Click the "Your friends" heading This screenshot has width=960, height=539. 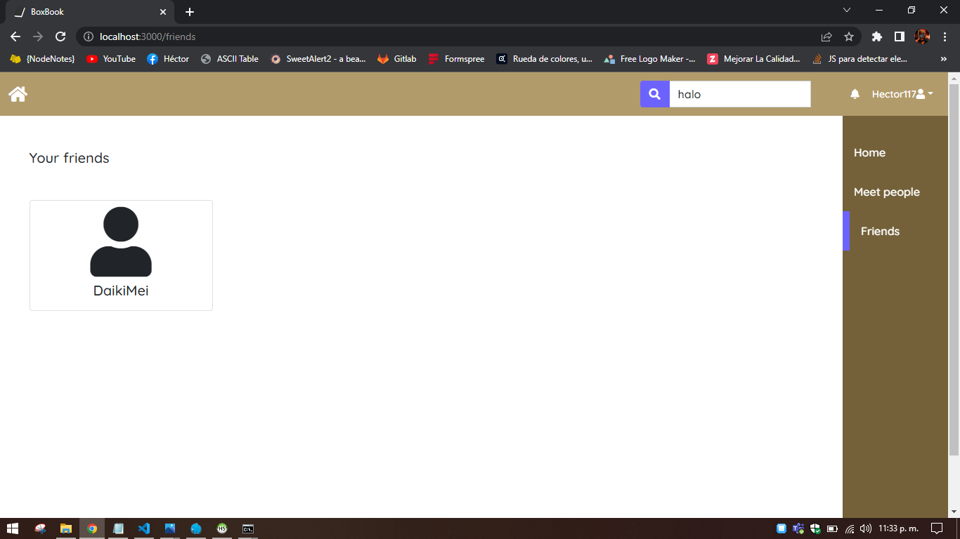pos(69,158)
